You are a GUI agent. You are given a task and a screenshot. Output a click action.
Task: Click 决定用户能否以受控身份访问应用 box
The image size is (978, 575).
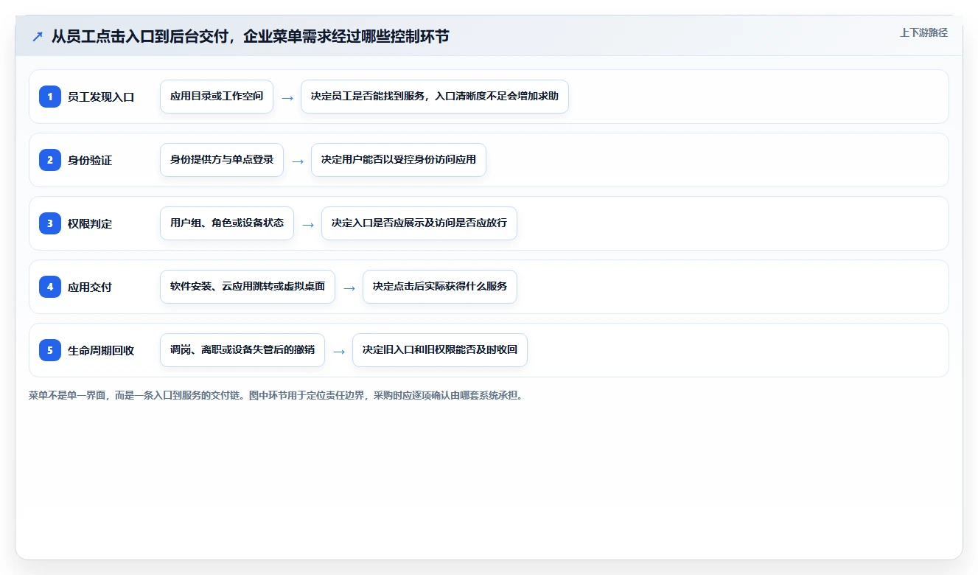[399, 160]
